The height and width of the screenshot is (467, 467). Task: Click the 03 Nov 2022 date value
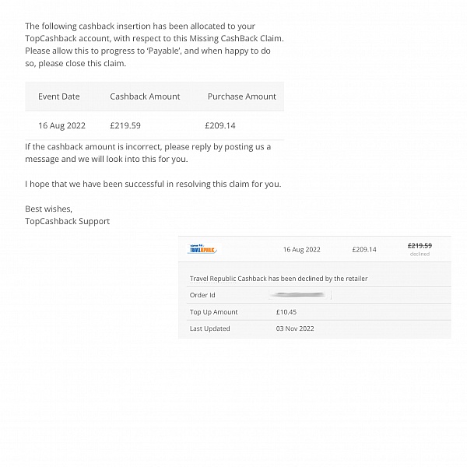click(295, 328)
